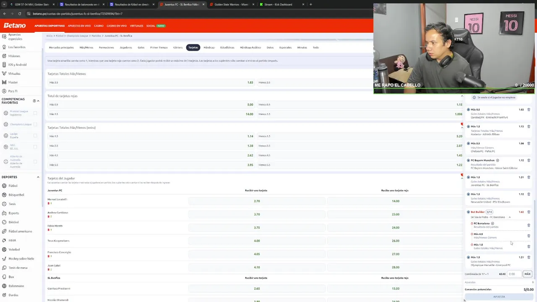Tick the NBA EE. UU. favorite checkbox
Image resolution: width=537 pixels, height=302 pixels.
pyautogui.click(x=35, y=147)
